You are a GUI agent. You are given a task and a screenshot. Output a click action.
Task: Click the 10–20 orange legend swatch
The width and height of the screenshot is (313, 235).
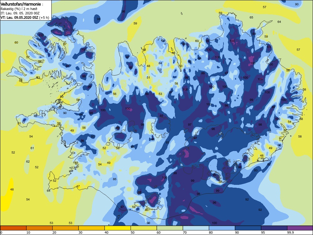(x=39, y=228)
